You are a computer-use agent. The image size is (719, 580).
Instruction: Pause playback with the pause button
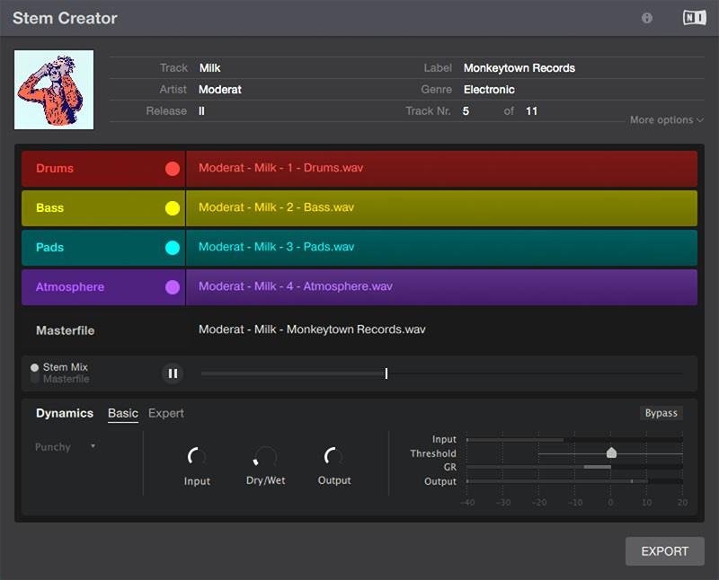coord(172,373)
